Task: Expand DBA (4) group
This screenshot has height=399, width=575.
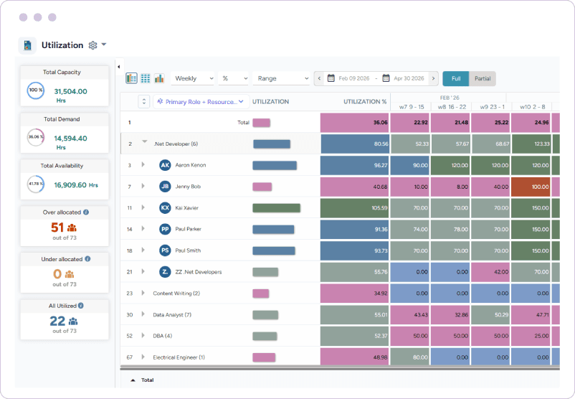Action: (x=143, y=335)
